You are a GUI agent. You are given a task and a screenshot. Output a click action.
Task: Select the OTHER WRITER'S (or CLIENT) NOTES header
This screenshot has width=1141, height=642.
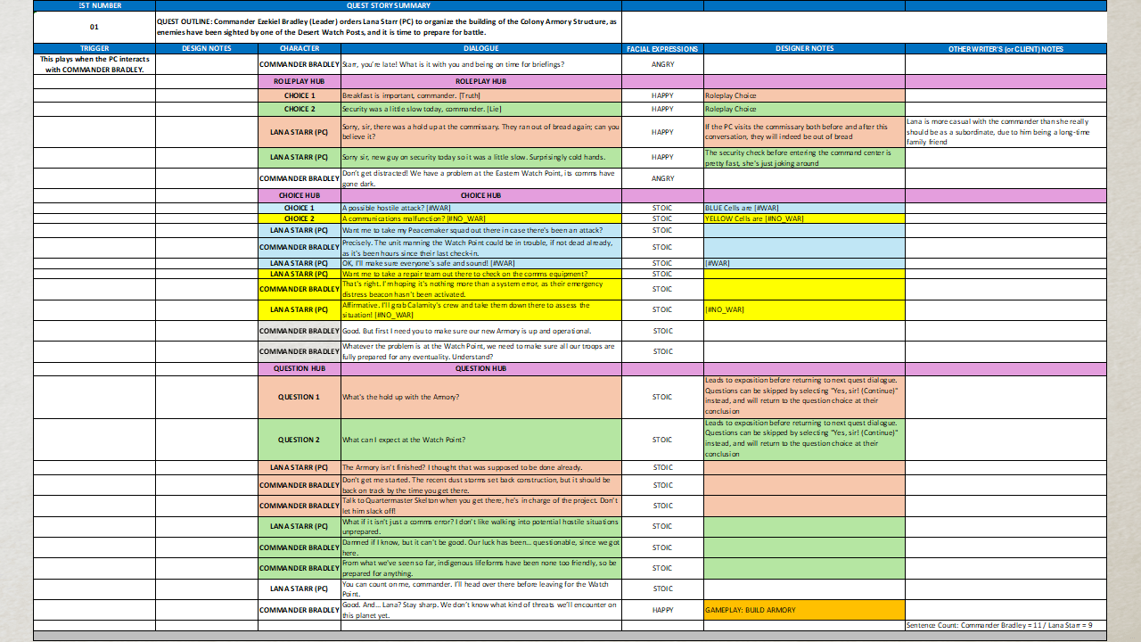coord(1005,48)
